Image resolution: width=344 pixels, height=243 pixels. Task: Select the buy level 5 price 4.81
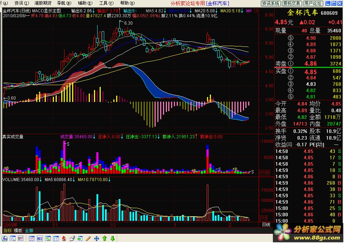[311, 97]
